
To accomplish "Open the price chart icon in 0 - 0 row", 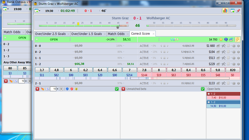I will [x=218, y=46].
